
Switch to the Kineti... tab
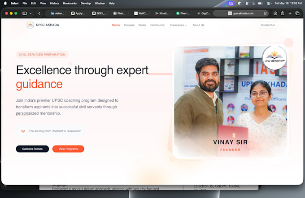pyautogui.click(x=162, y=13)
